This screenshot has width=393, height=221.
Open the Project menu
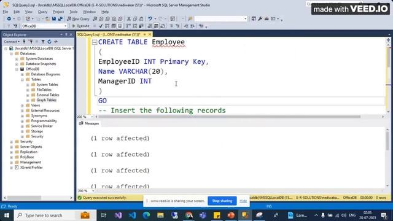point(58,12)
